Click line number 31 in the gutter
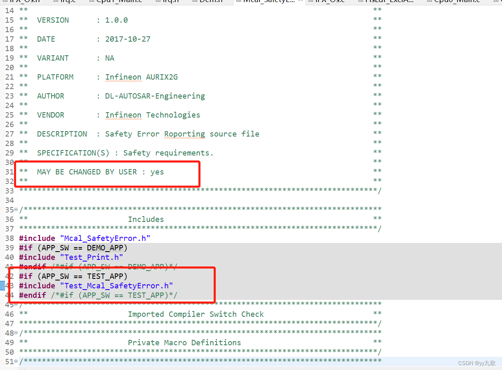 [9, 172]
